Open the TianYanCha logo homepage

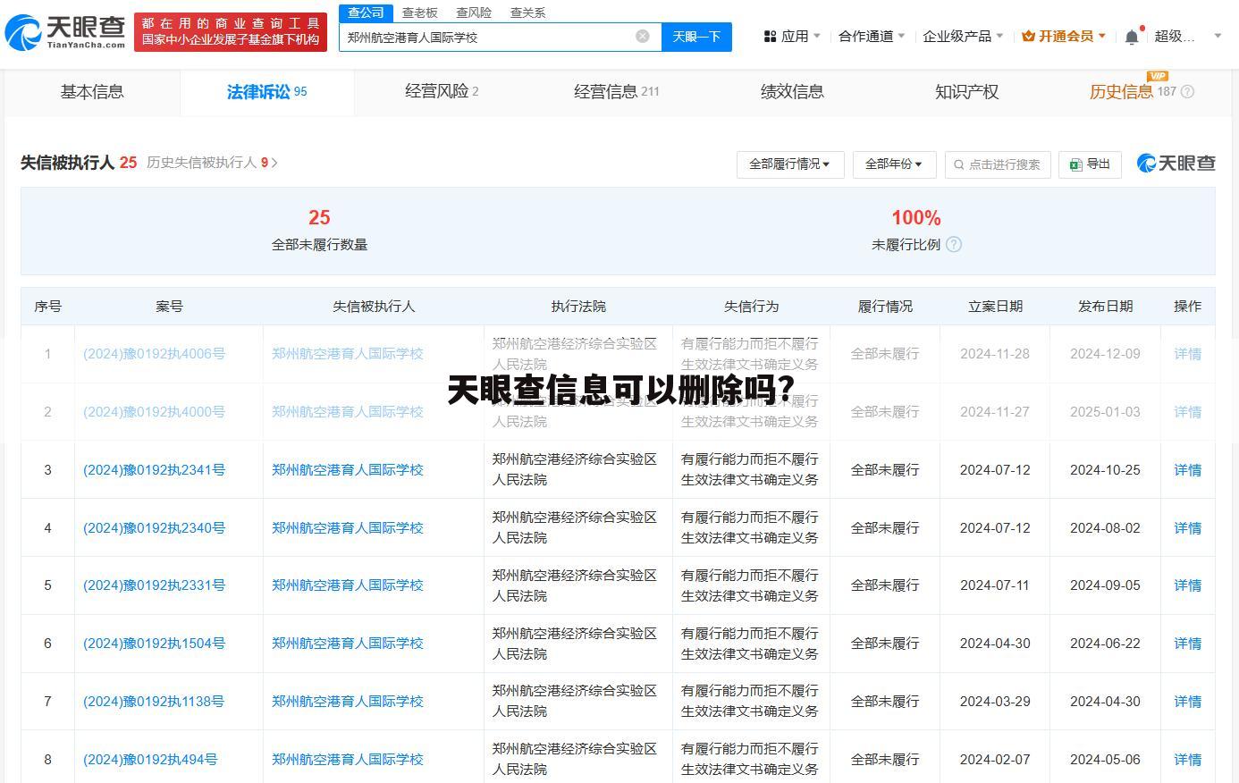pos(65,32)
